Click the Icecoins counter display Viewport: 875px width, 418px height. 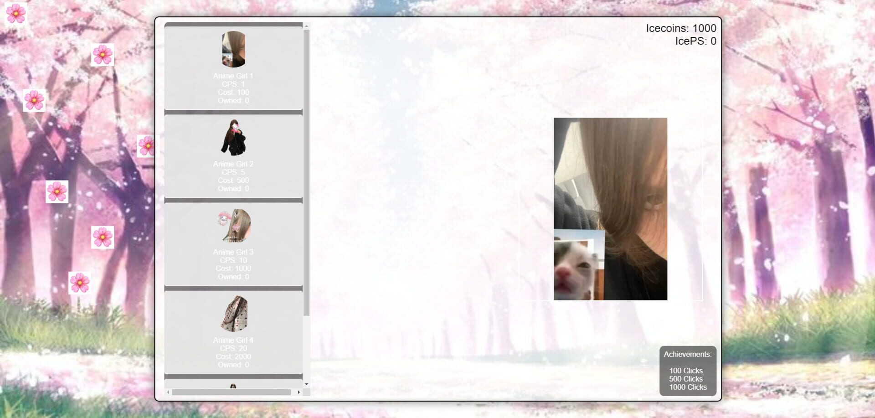[680, 28]
